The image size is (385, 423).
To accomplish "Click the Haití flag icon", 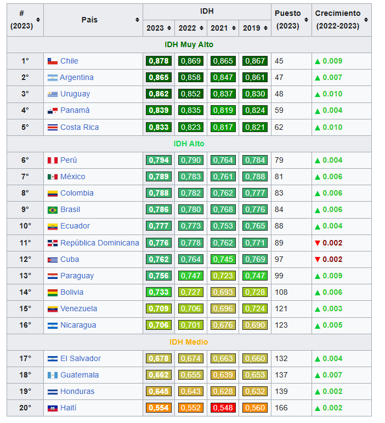I will point(53,408).
